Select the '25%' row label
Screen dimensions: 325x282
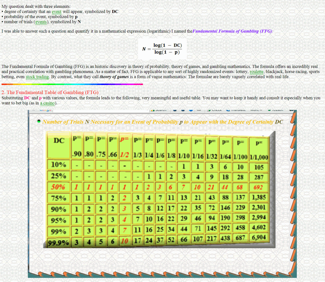(x=59, y=176)
